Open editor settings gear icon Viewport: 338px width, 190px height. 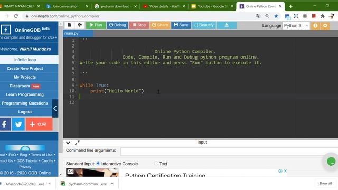click(x=325, y=26)
